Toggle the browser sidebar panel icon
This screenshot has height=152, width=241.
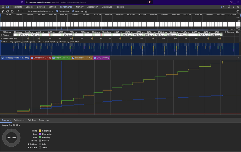(x=230, y=2)
